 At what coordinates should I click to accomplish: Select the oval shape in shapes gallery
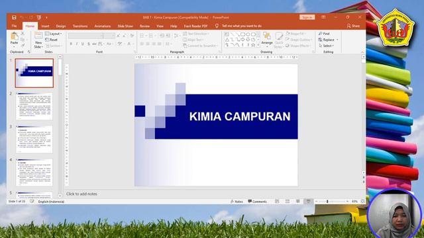point(248,34)
